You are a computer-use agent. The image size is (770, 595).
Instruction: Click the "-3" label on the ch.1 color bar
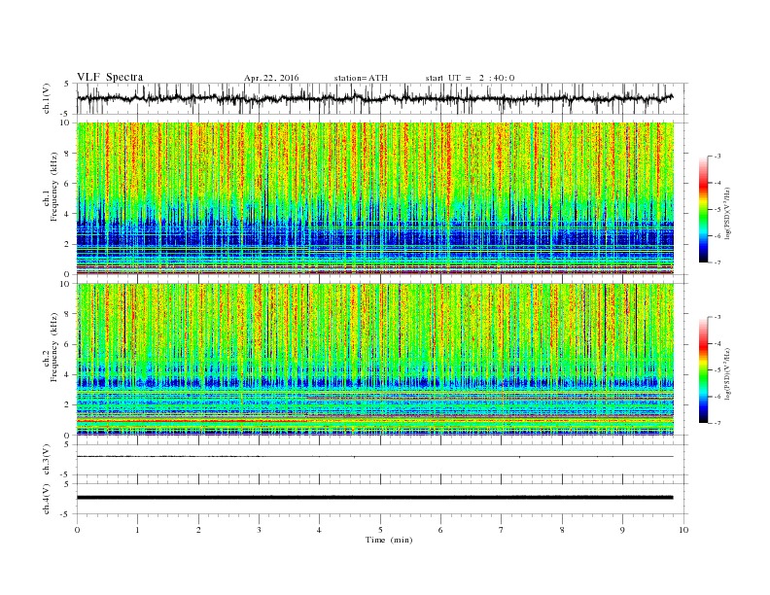point(717,157)
